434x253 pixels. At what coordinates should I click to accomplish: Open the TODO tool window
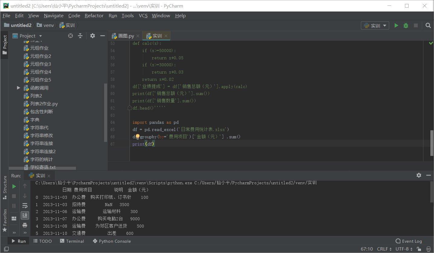43,241
